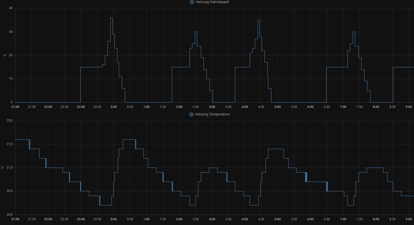Screen dimensions: 414x225
Task: Click the valve chart peak near 0:00
Action: [111, 18]
